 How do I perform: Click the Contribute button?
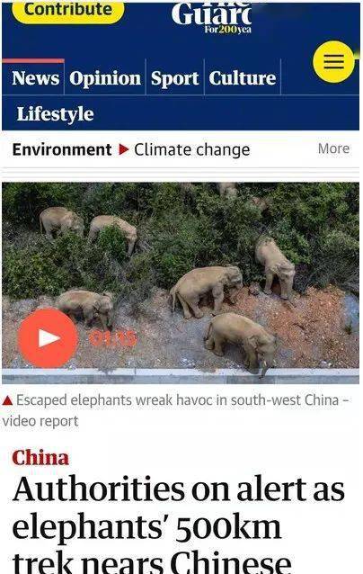tap(68, 10)
